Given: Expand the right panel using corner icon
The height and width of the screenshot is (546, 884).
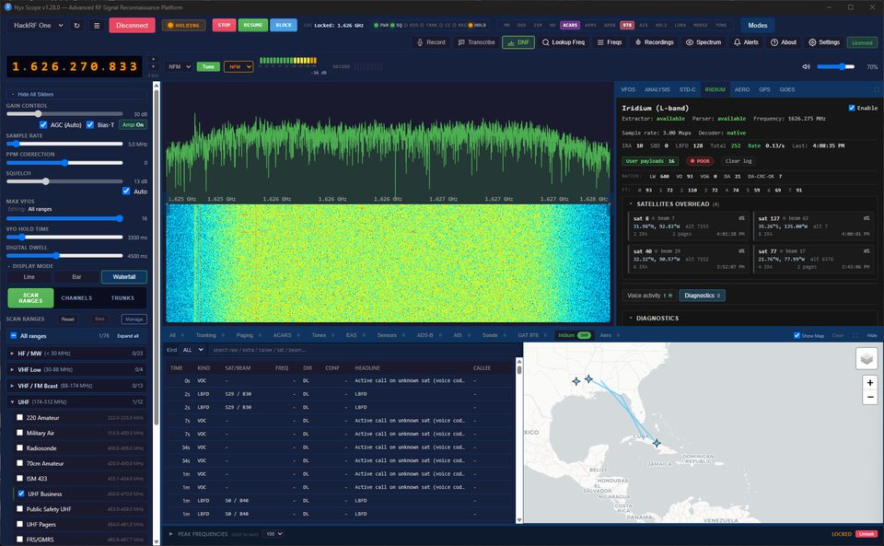Looking at the screenshot, I should 877,89.
